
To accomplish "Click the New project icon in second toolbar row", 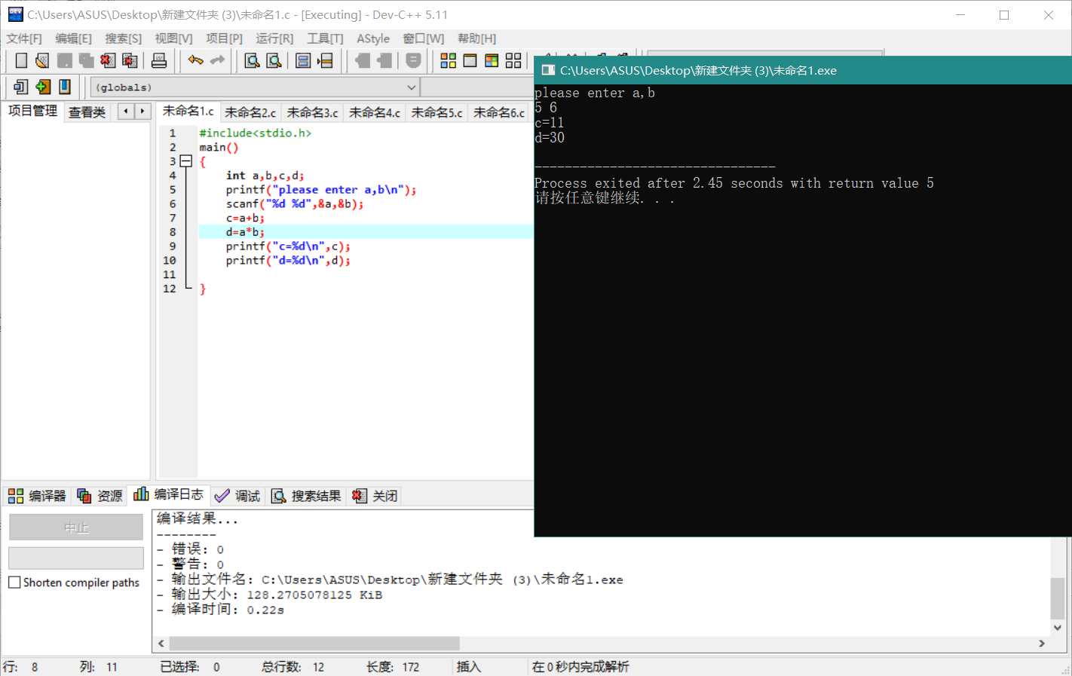I will pyautogui.click(x=21, y=87).
